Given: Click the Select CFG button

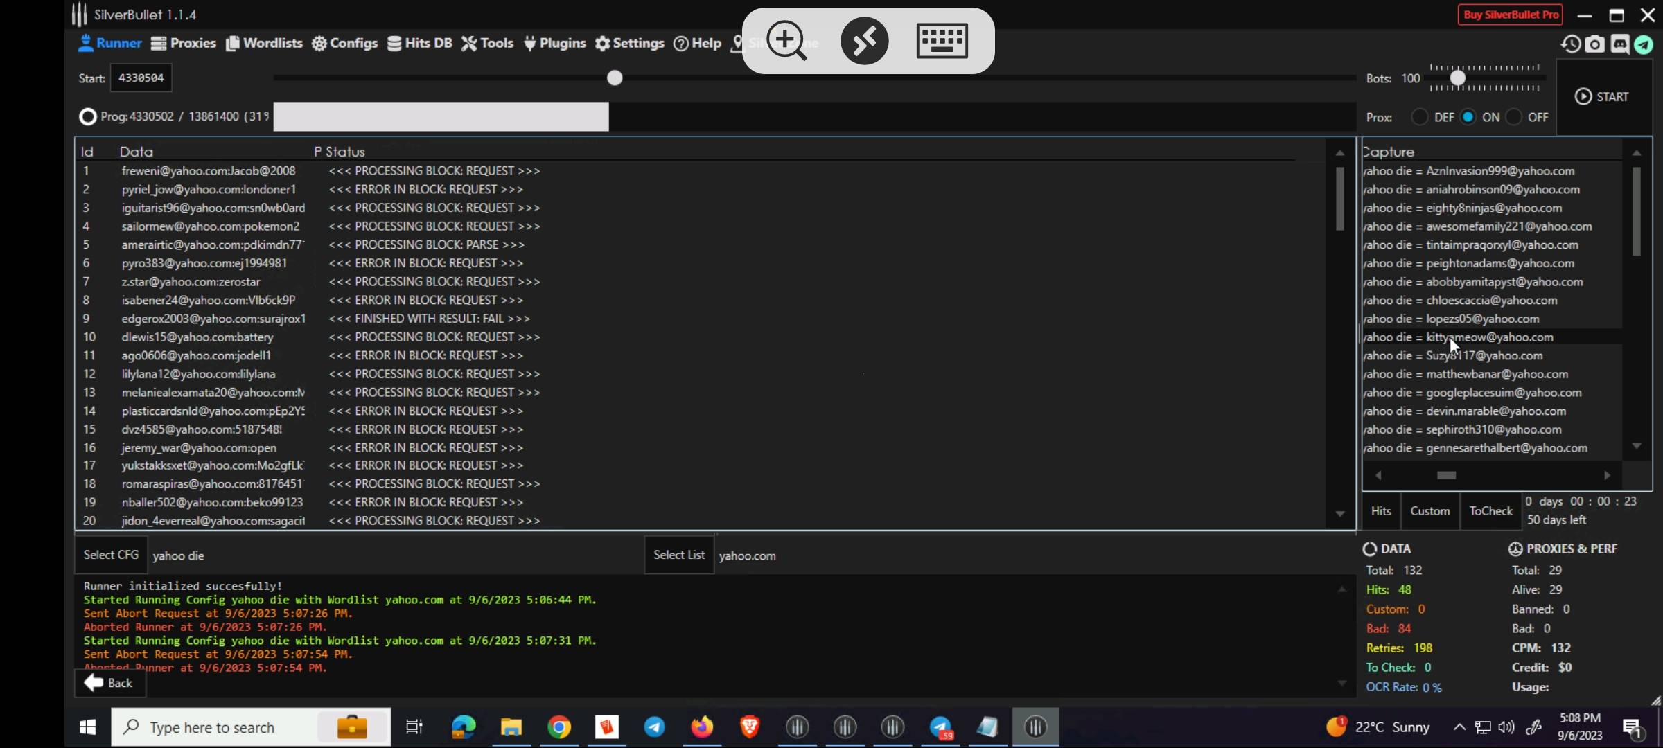Looking at the screenshot, I should pyautogui.click(x=111, y=555).
